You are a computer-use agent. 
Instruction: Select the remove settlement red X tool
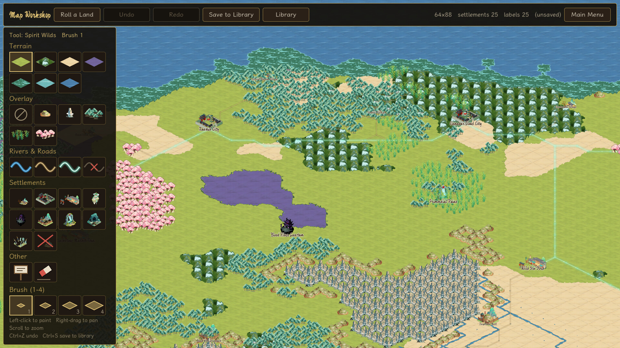[x=45, y=241]
